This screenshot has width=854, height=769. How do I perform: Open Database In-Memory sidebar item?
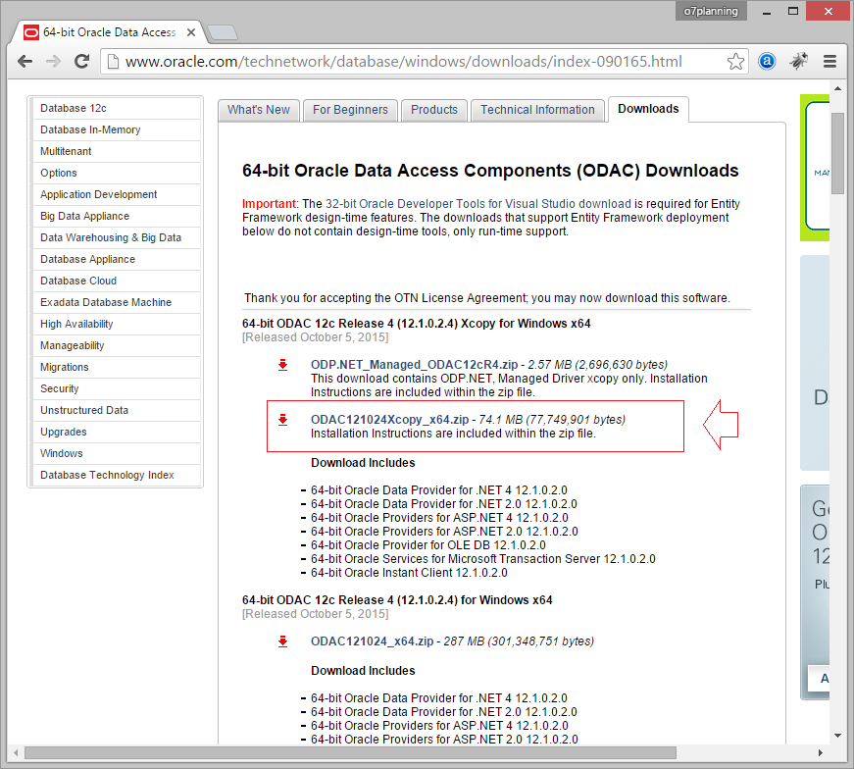click(x=116, y=129)
